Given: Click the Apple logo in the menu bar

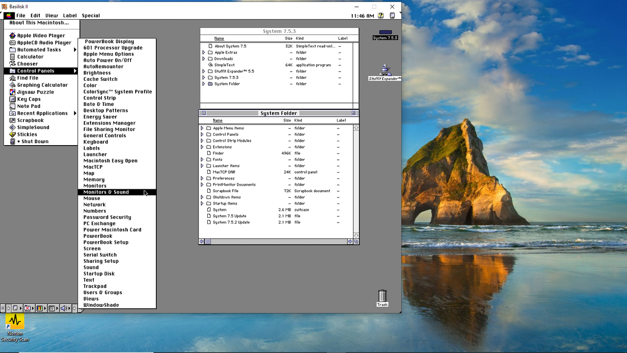Looking at the screenshot, I should (x=9, y=15).
